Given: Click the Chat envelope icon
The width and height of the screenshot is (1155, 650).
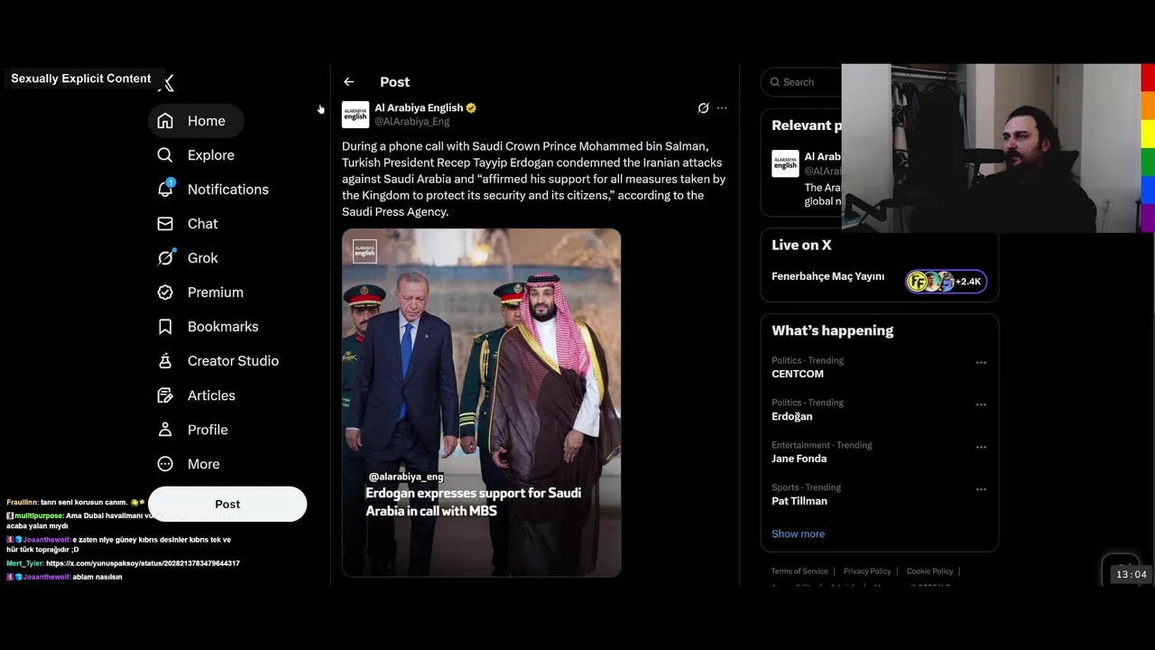Looking at the screenshot, I should click(x=165, y=224).
